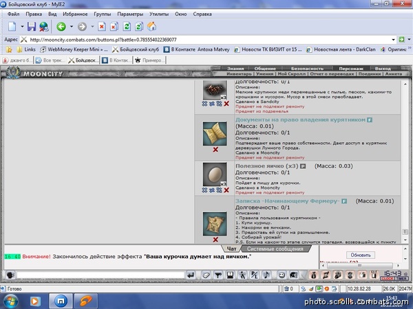Switch to the В Контак... browser tab
413x309 pixels.
pos(116,60)
